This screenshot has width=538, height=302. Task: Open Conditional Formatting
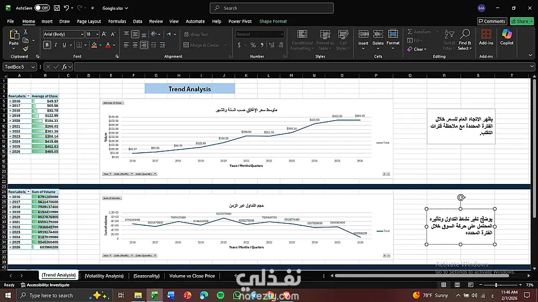click(302, 40)
